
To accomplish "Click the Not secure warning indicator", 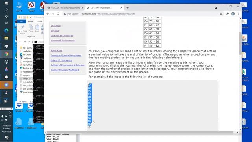I will (x=71, y=14).
